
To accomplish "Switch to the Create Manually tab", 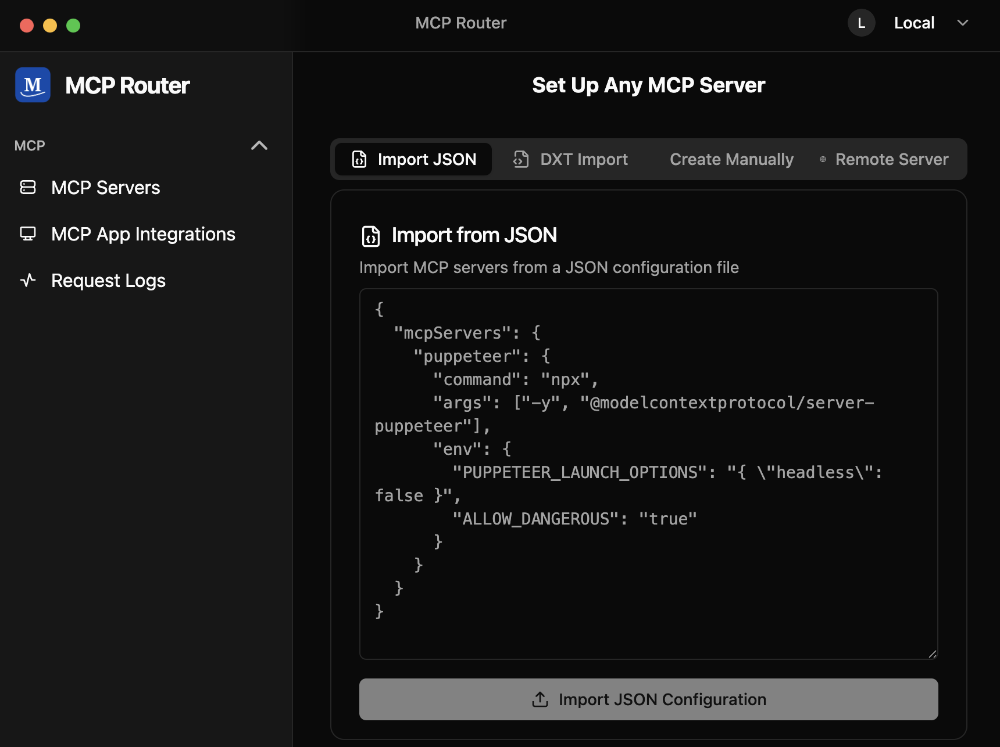I will tap(731, 159).
